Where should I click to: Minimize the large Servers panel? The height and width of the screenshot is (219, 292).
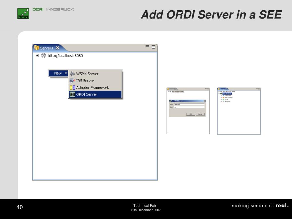(x=147, y=46)
